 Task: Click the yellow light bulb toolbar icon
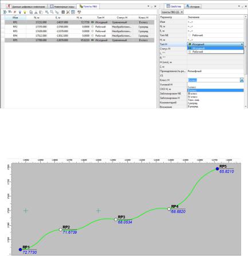(x=25, y=12)
